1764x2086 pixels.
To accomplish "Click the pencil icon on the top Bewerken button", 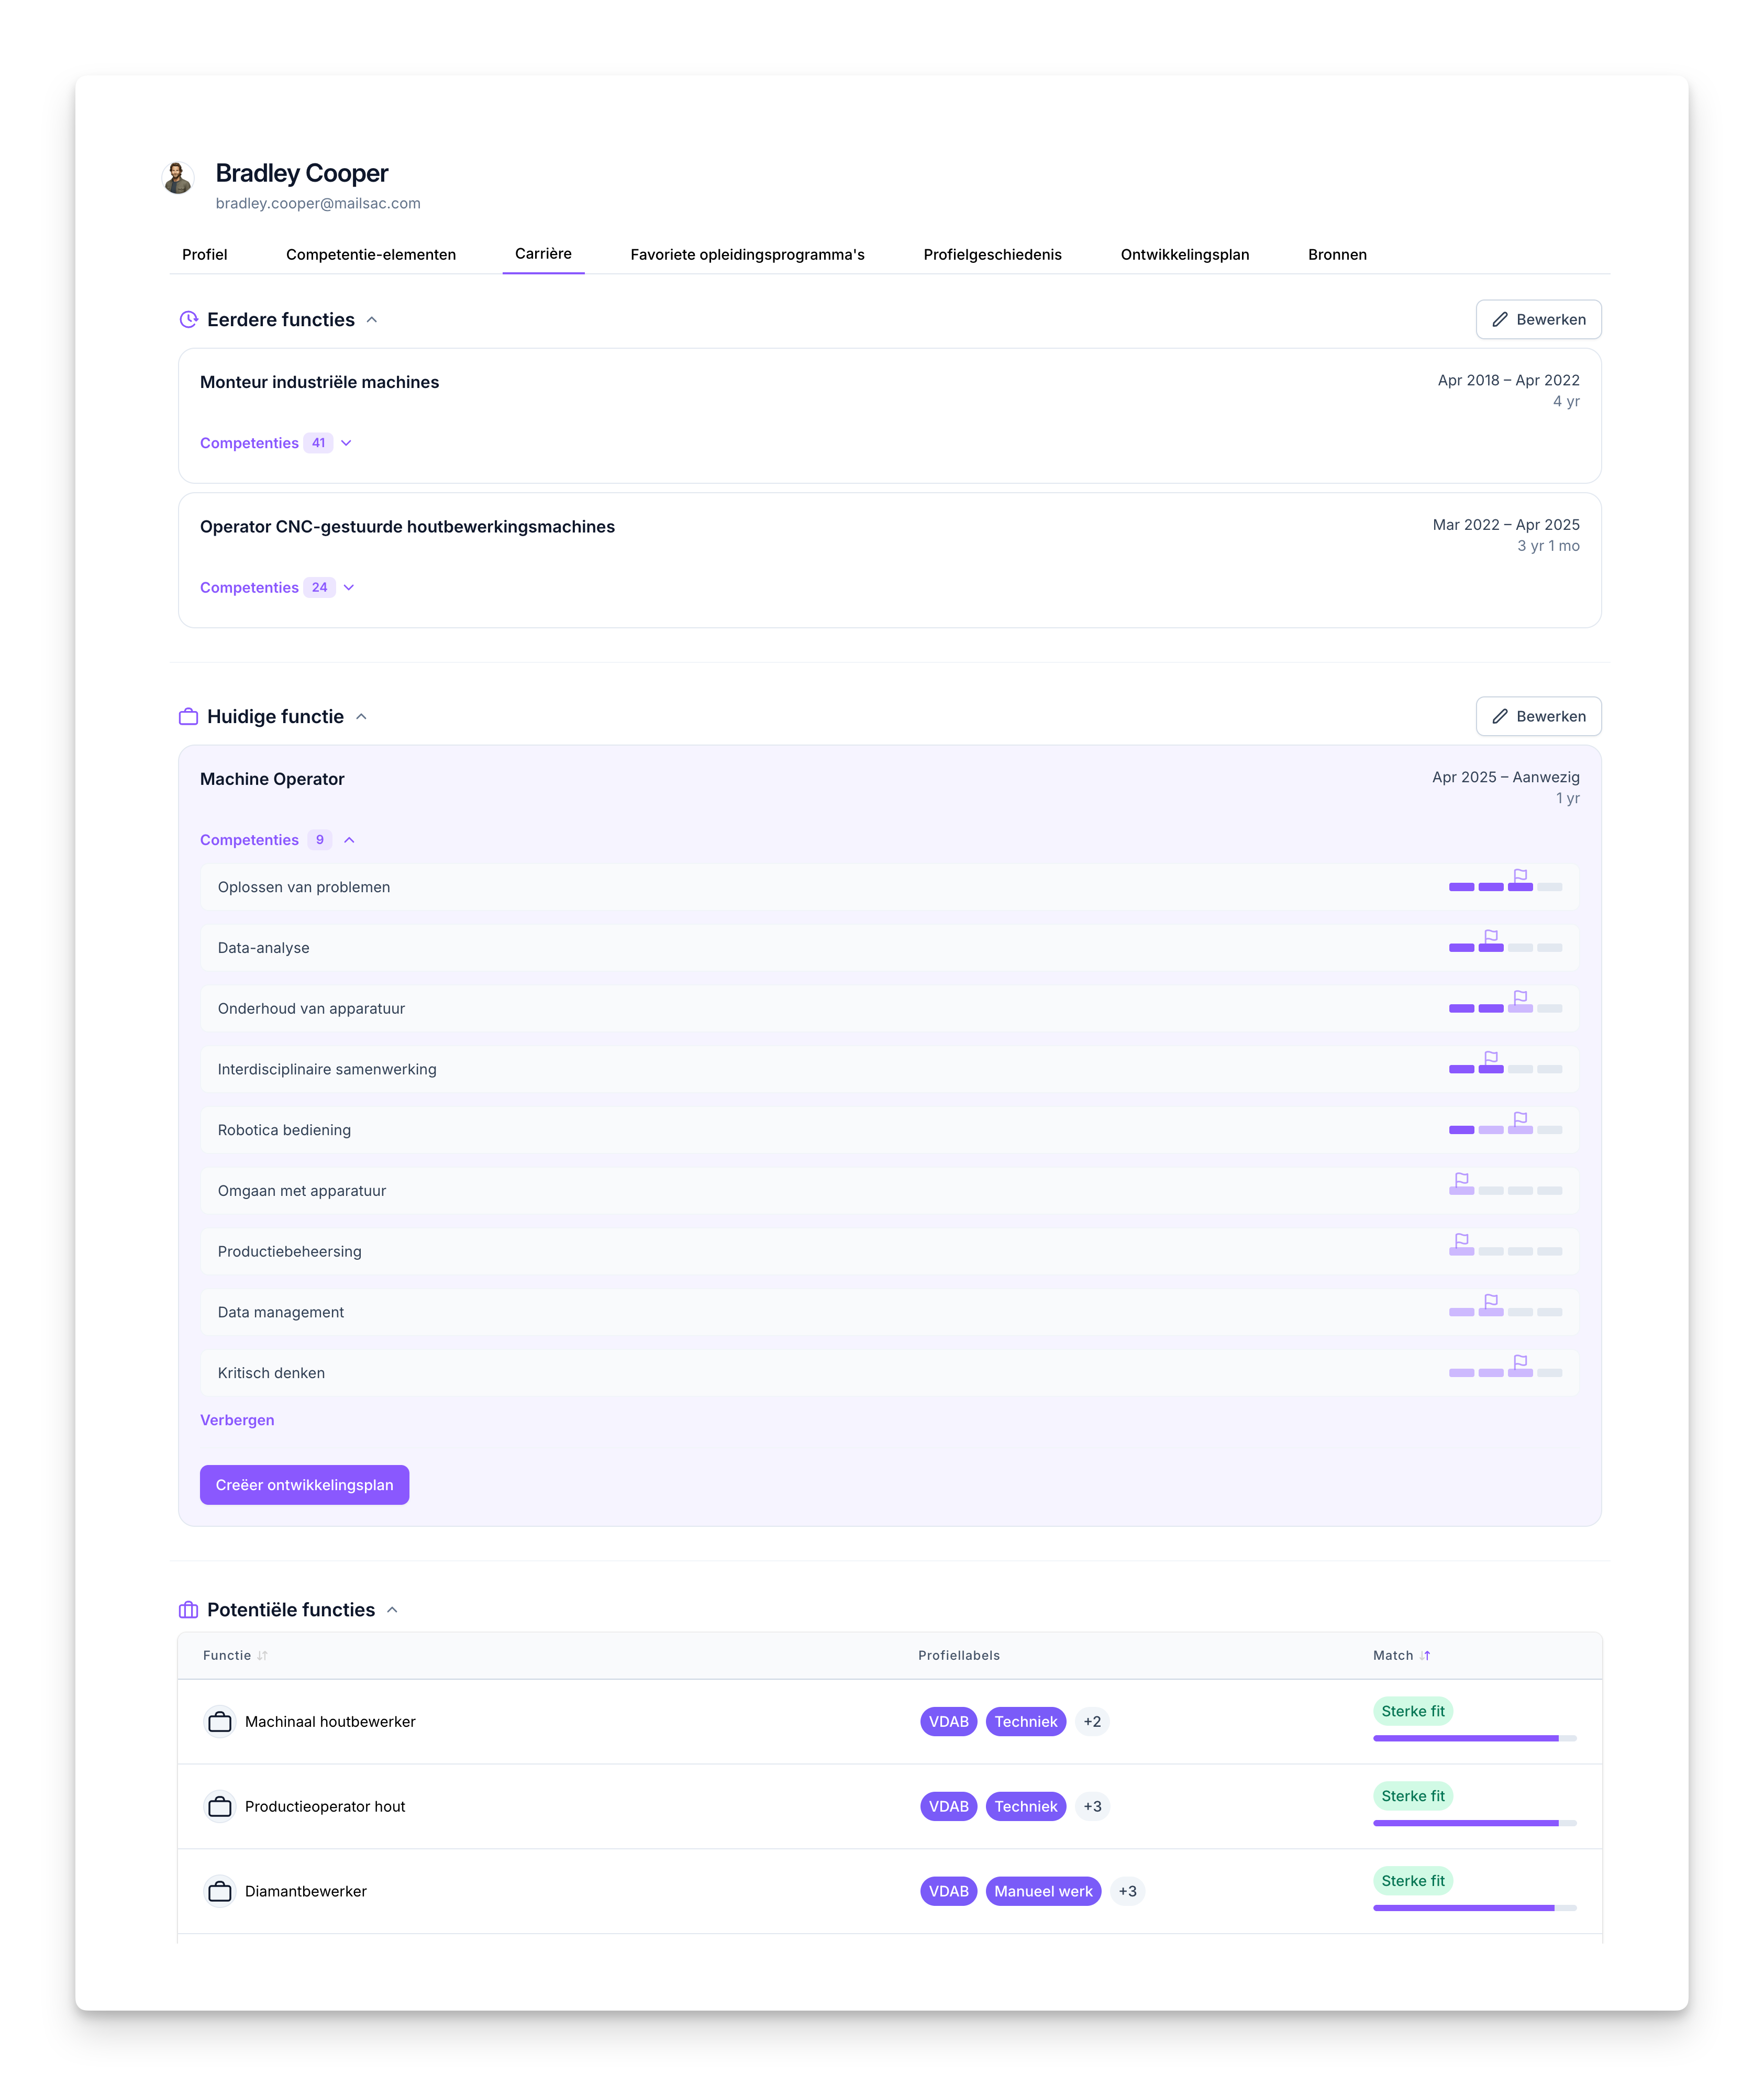I will coord(1500,319).
